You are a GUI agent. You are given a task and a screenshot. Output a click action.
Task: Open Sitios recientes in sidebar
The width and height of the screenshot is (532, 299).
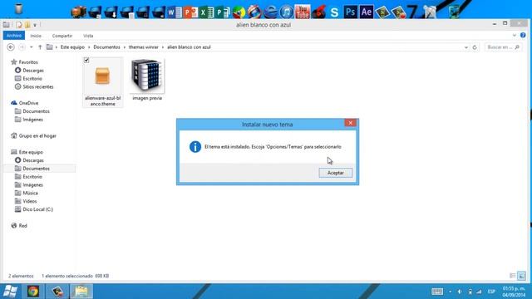point(37,86)
